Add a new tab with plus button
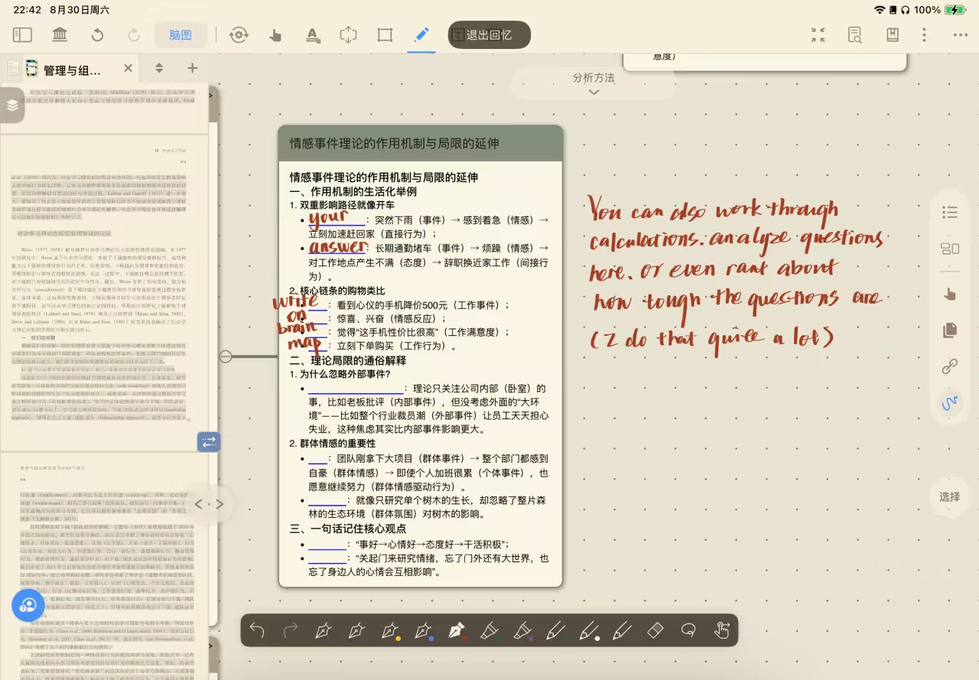Viewport: 979px width, 680px height. click(x=192, y=69)
